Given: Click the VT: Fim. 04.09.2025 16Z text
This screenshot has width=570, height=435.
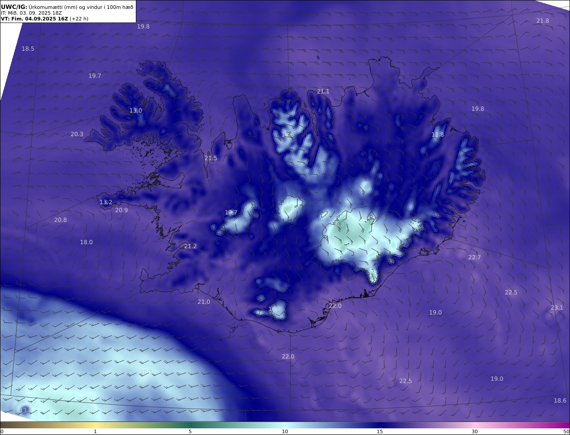Looking at the screenshot, I should (x=34, y=19).
